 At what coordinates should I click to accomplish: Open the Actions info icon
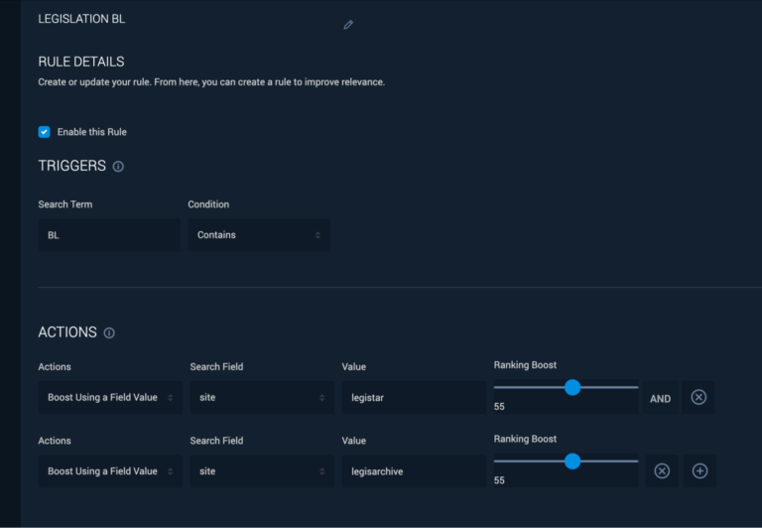click(109, 333)
